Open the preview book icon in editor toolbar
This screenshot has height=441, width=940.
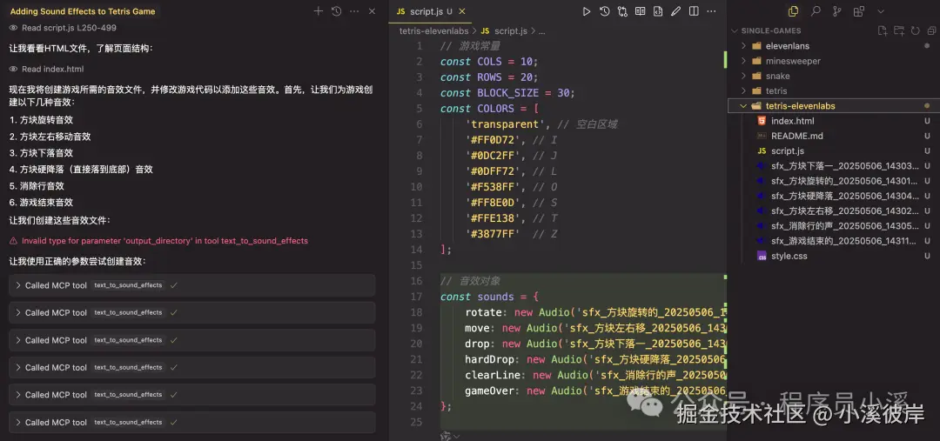(641, 11)
